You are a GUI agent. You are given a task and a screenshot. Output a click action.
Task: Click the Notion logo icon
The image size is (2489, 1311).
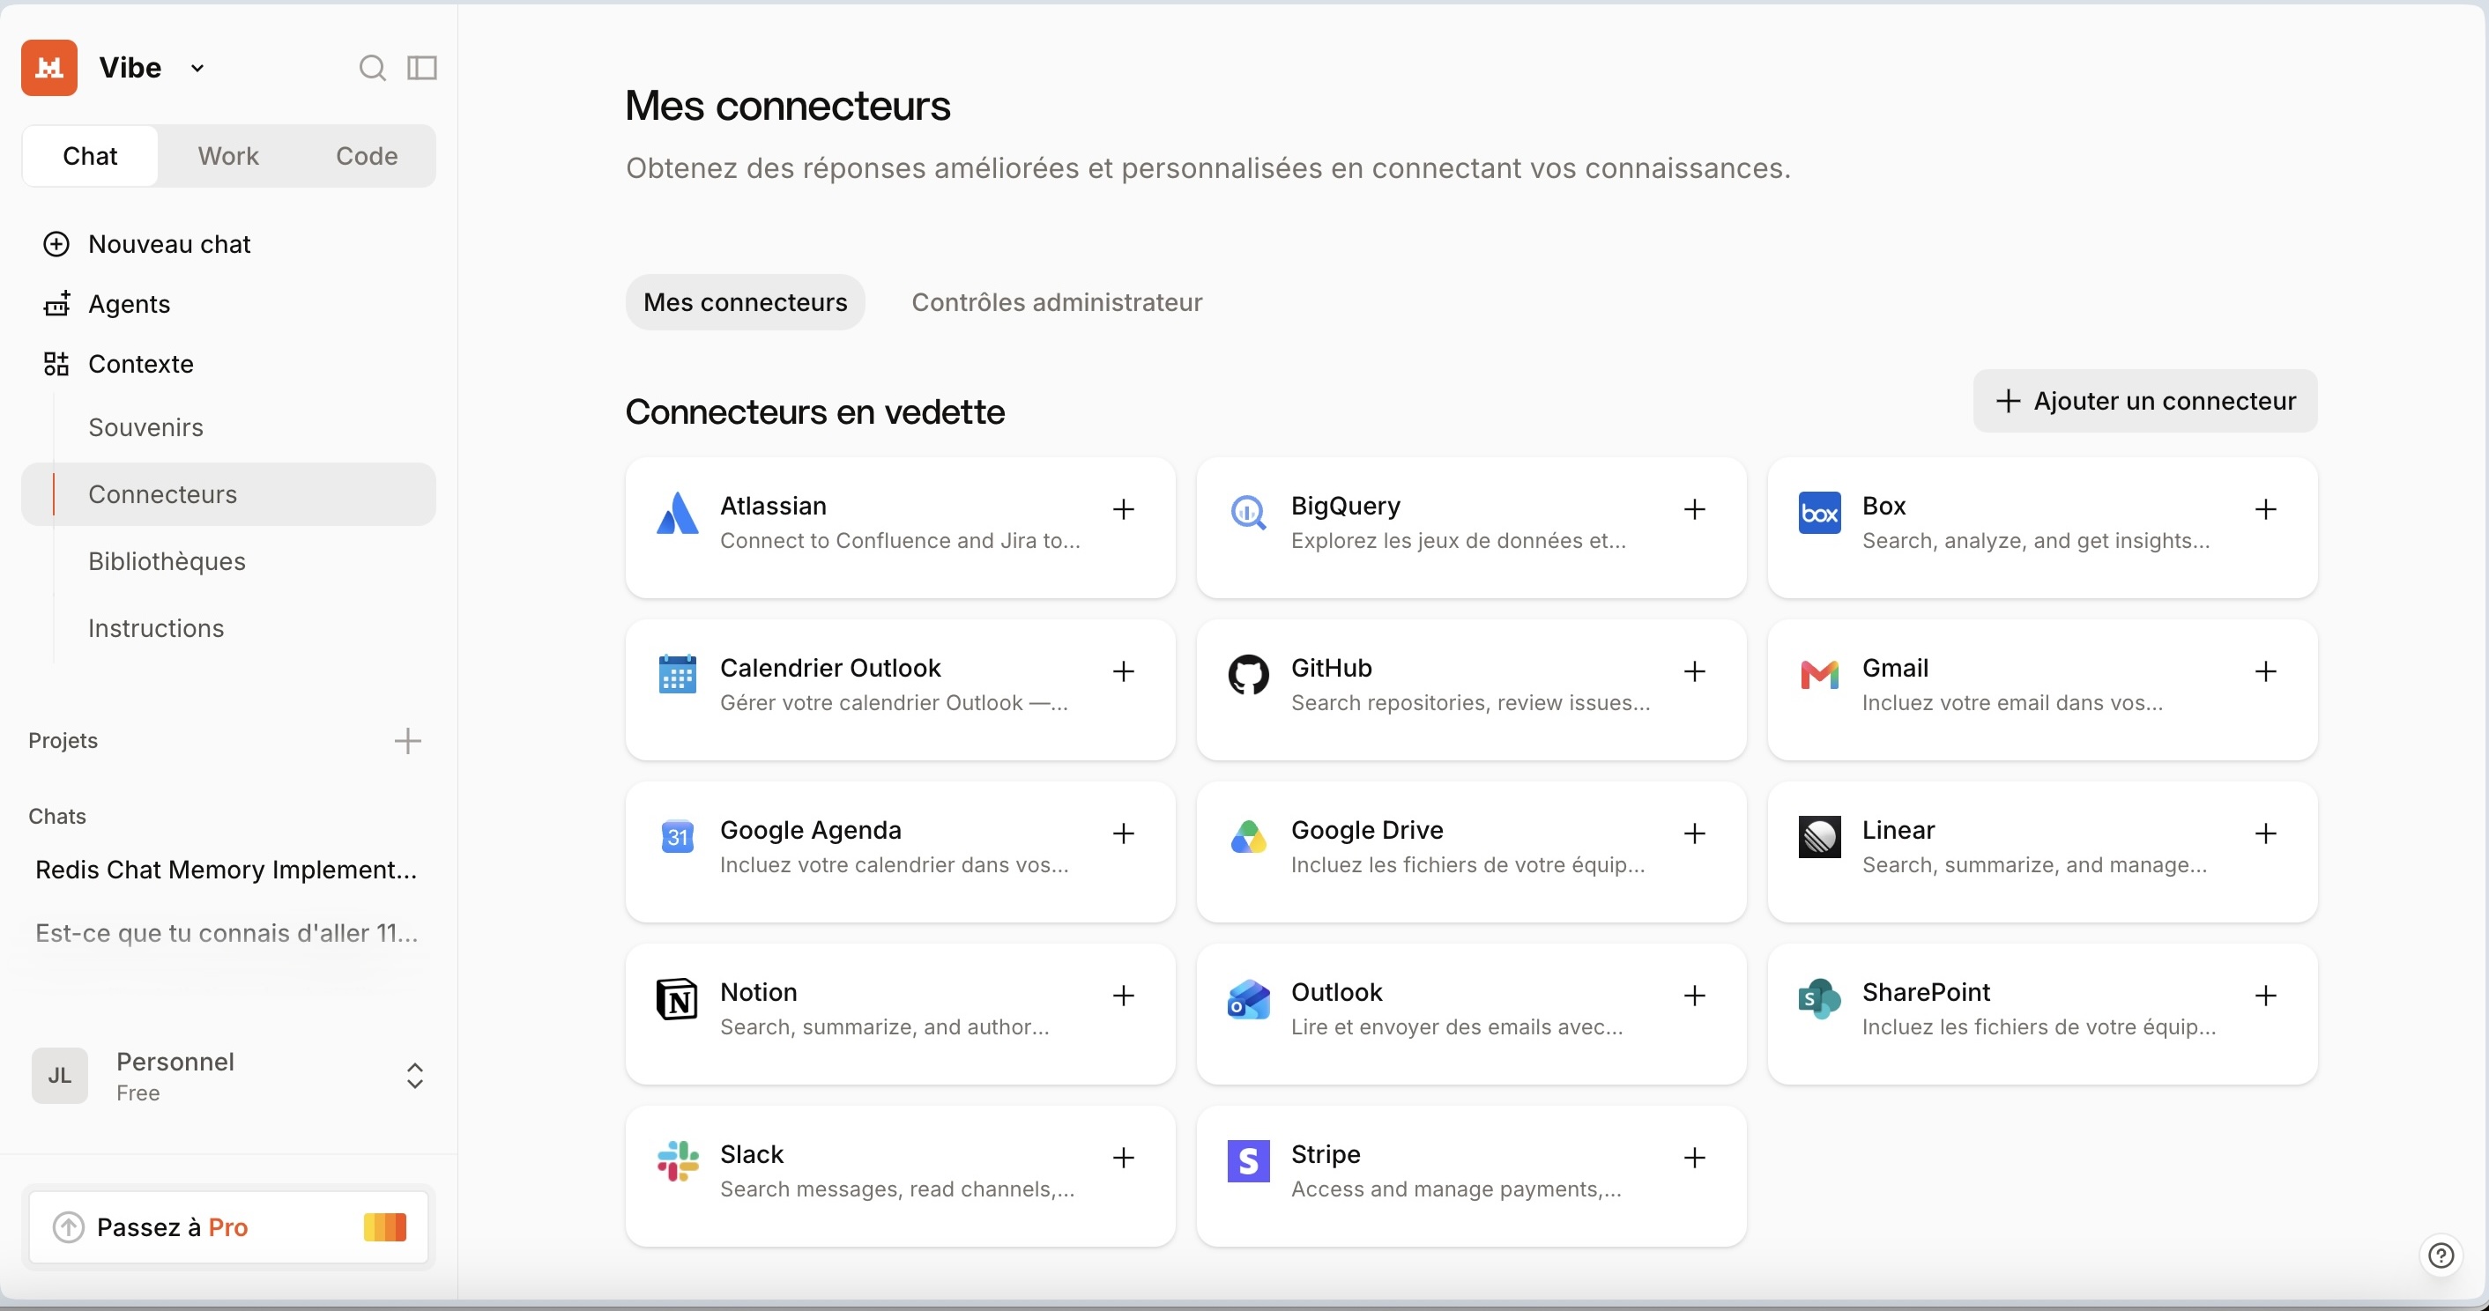(677, 999)
